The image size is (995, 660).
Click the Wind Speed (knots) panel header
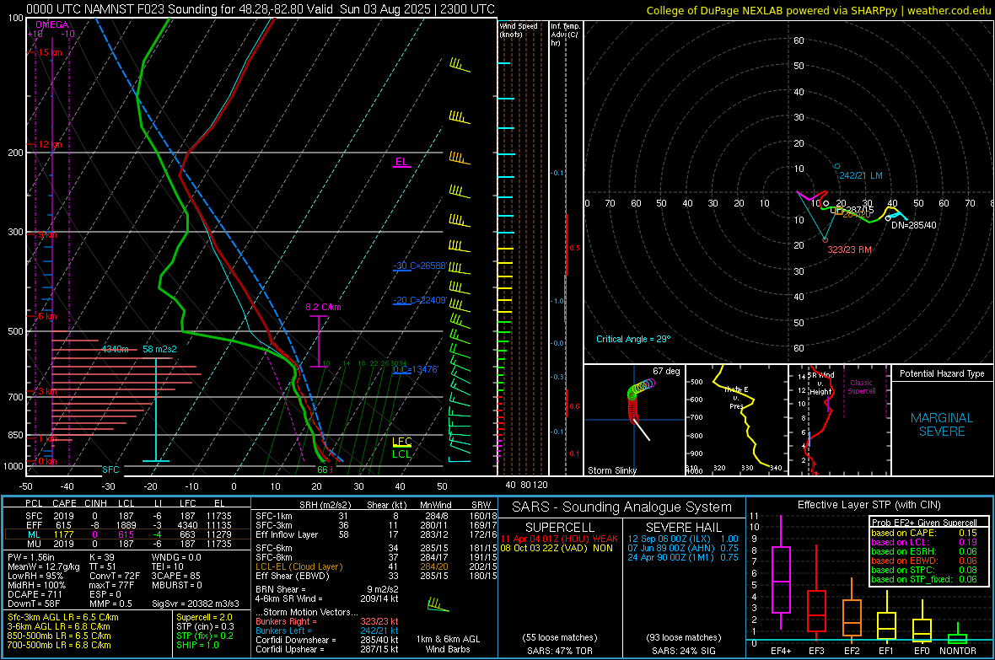coord(519,30)
